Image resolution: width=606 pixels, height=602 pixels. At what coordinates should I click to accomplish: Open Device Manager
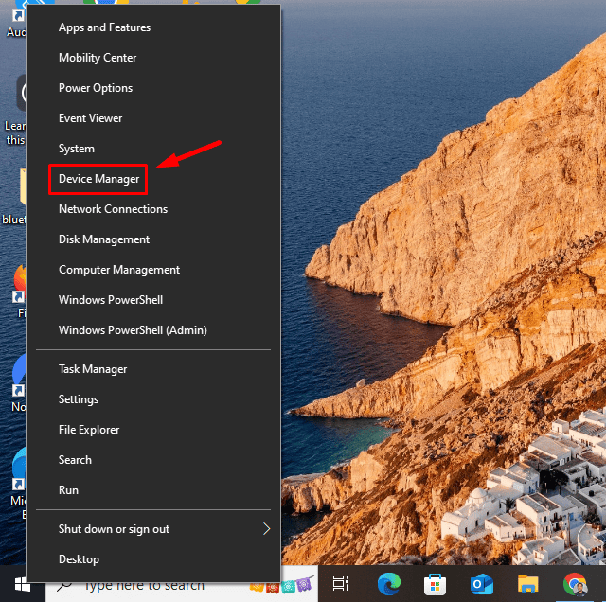(153, 179)
